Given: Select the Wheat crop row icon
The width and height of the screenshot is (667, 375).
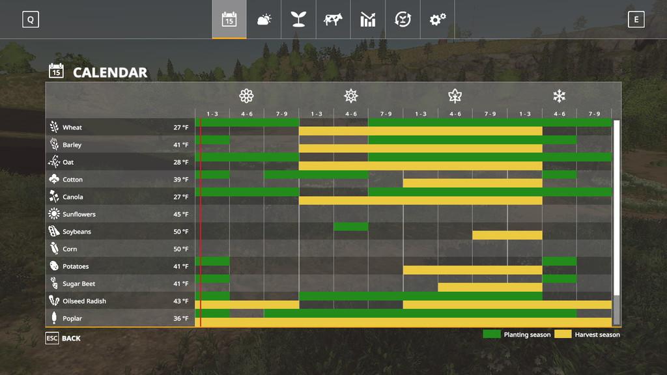Looking at the screenshot, I should point(54,128).
